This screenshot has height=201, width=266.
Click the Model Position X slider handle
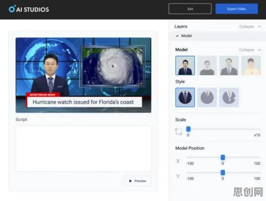pos(223,158)
